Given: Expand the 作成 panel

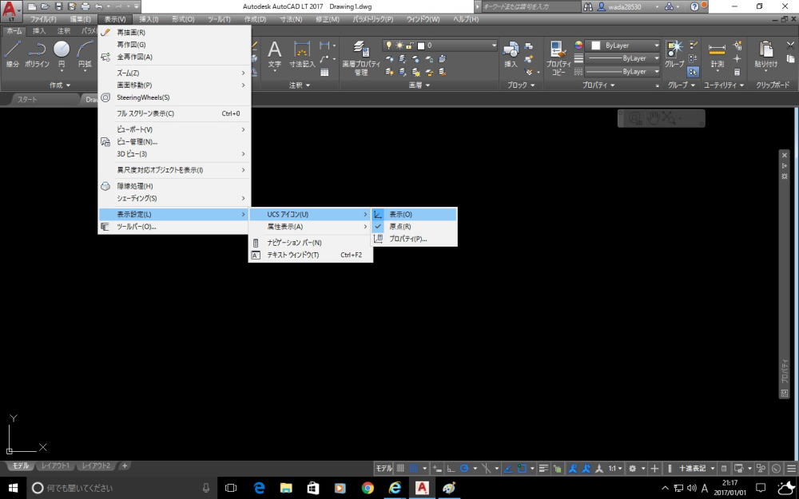Looking at the screenshot, I should tap(60, 85).
